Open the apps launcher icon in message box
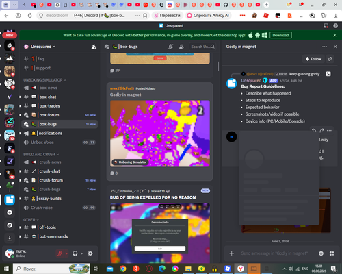The width and height of the screenshot is (342, 274). [x=332, y=253]
